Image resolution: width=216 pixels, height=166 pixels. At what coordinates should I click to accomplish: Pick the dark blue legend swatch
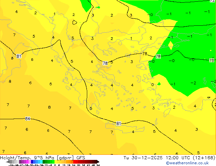click(32, 162)
